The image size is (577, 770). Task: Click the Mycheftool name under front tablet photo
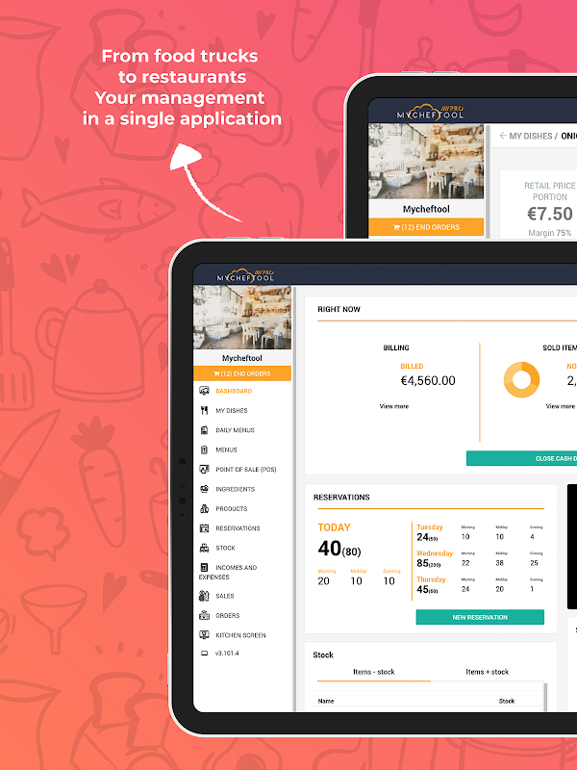(242, 358)
